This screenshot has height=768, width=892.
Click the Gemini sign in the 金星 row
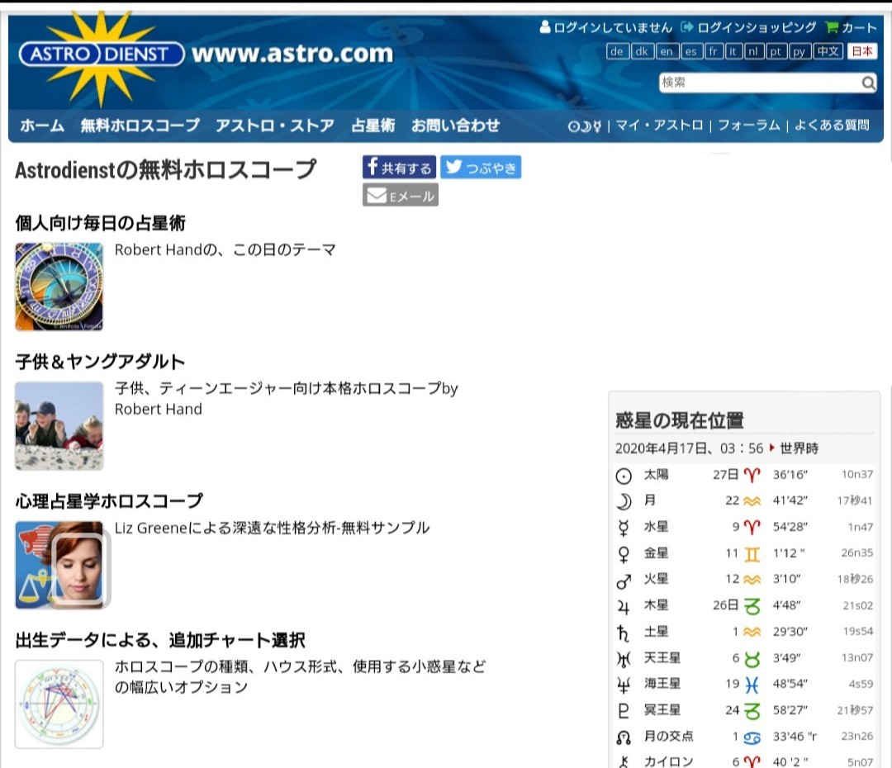click(752, 553)
